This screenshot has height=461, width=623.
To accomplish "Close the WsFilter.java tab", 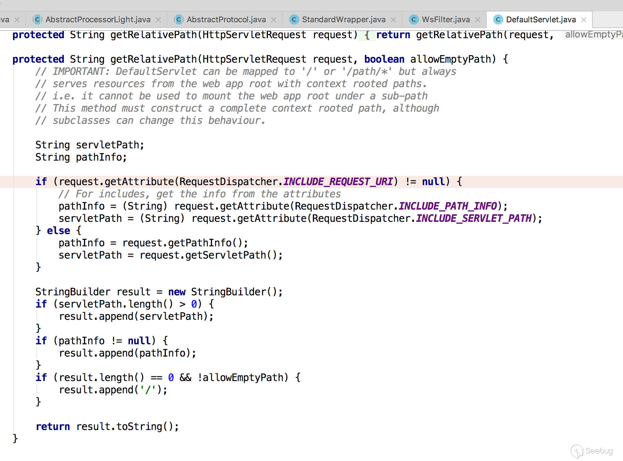I will pos(478,20).
